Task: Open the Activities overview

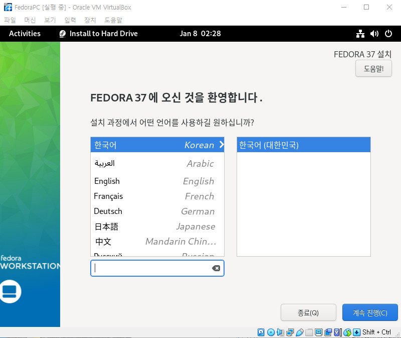Action: (25, 34)
